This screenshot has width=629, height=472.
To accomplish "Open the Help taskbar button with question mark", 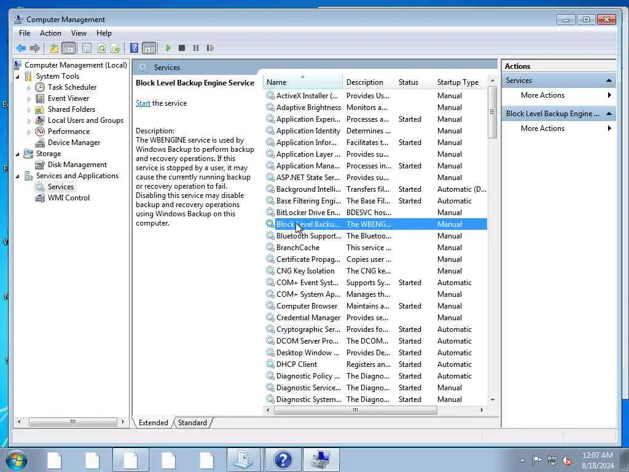I will (x=283, y=460).
